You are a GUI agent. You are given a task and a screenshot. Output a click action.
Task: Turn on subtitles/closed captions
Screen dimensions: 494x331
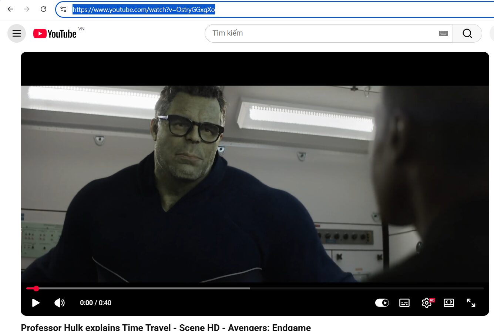click(x=404, y=303)
